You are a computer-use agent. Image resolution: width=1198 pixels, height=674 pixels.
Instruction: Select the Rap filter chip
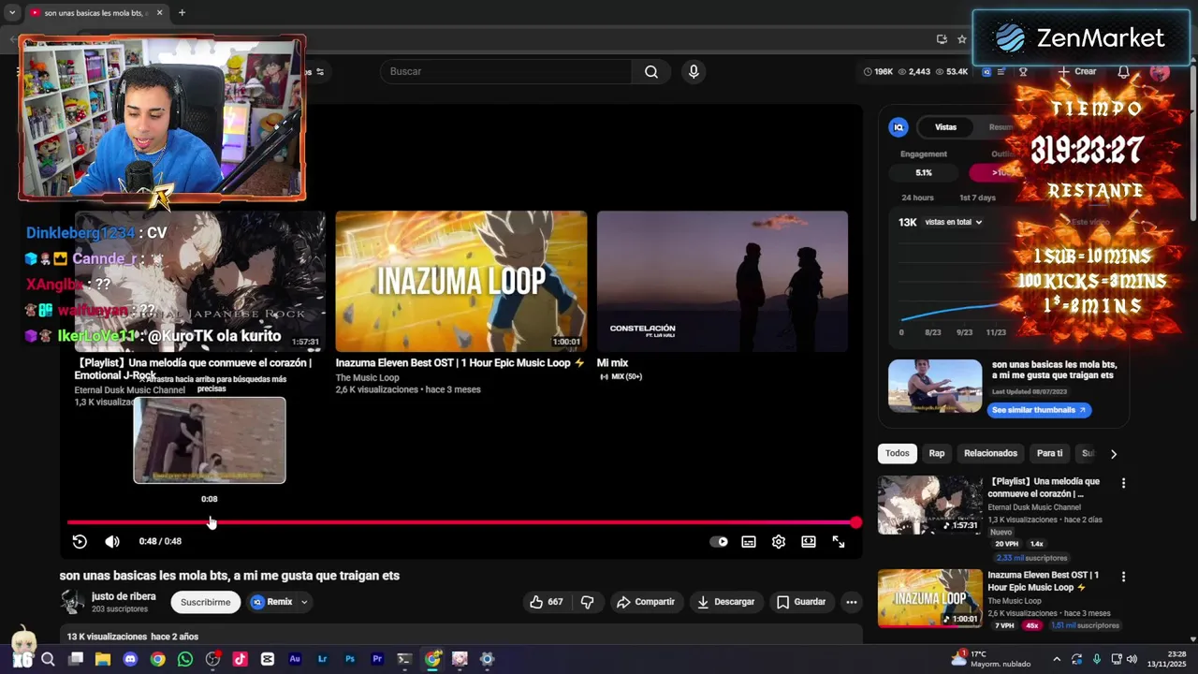tap(937, 453)
